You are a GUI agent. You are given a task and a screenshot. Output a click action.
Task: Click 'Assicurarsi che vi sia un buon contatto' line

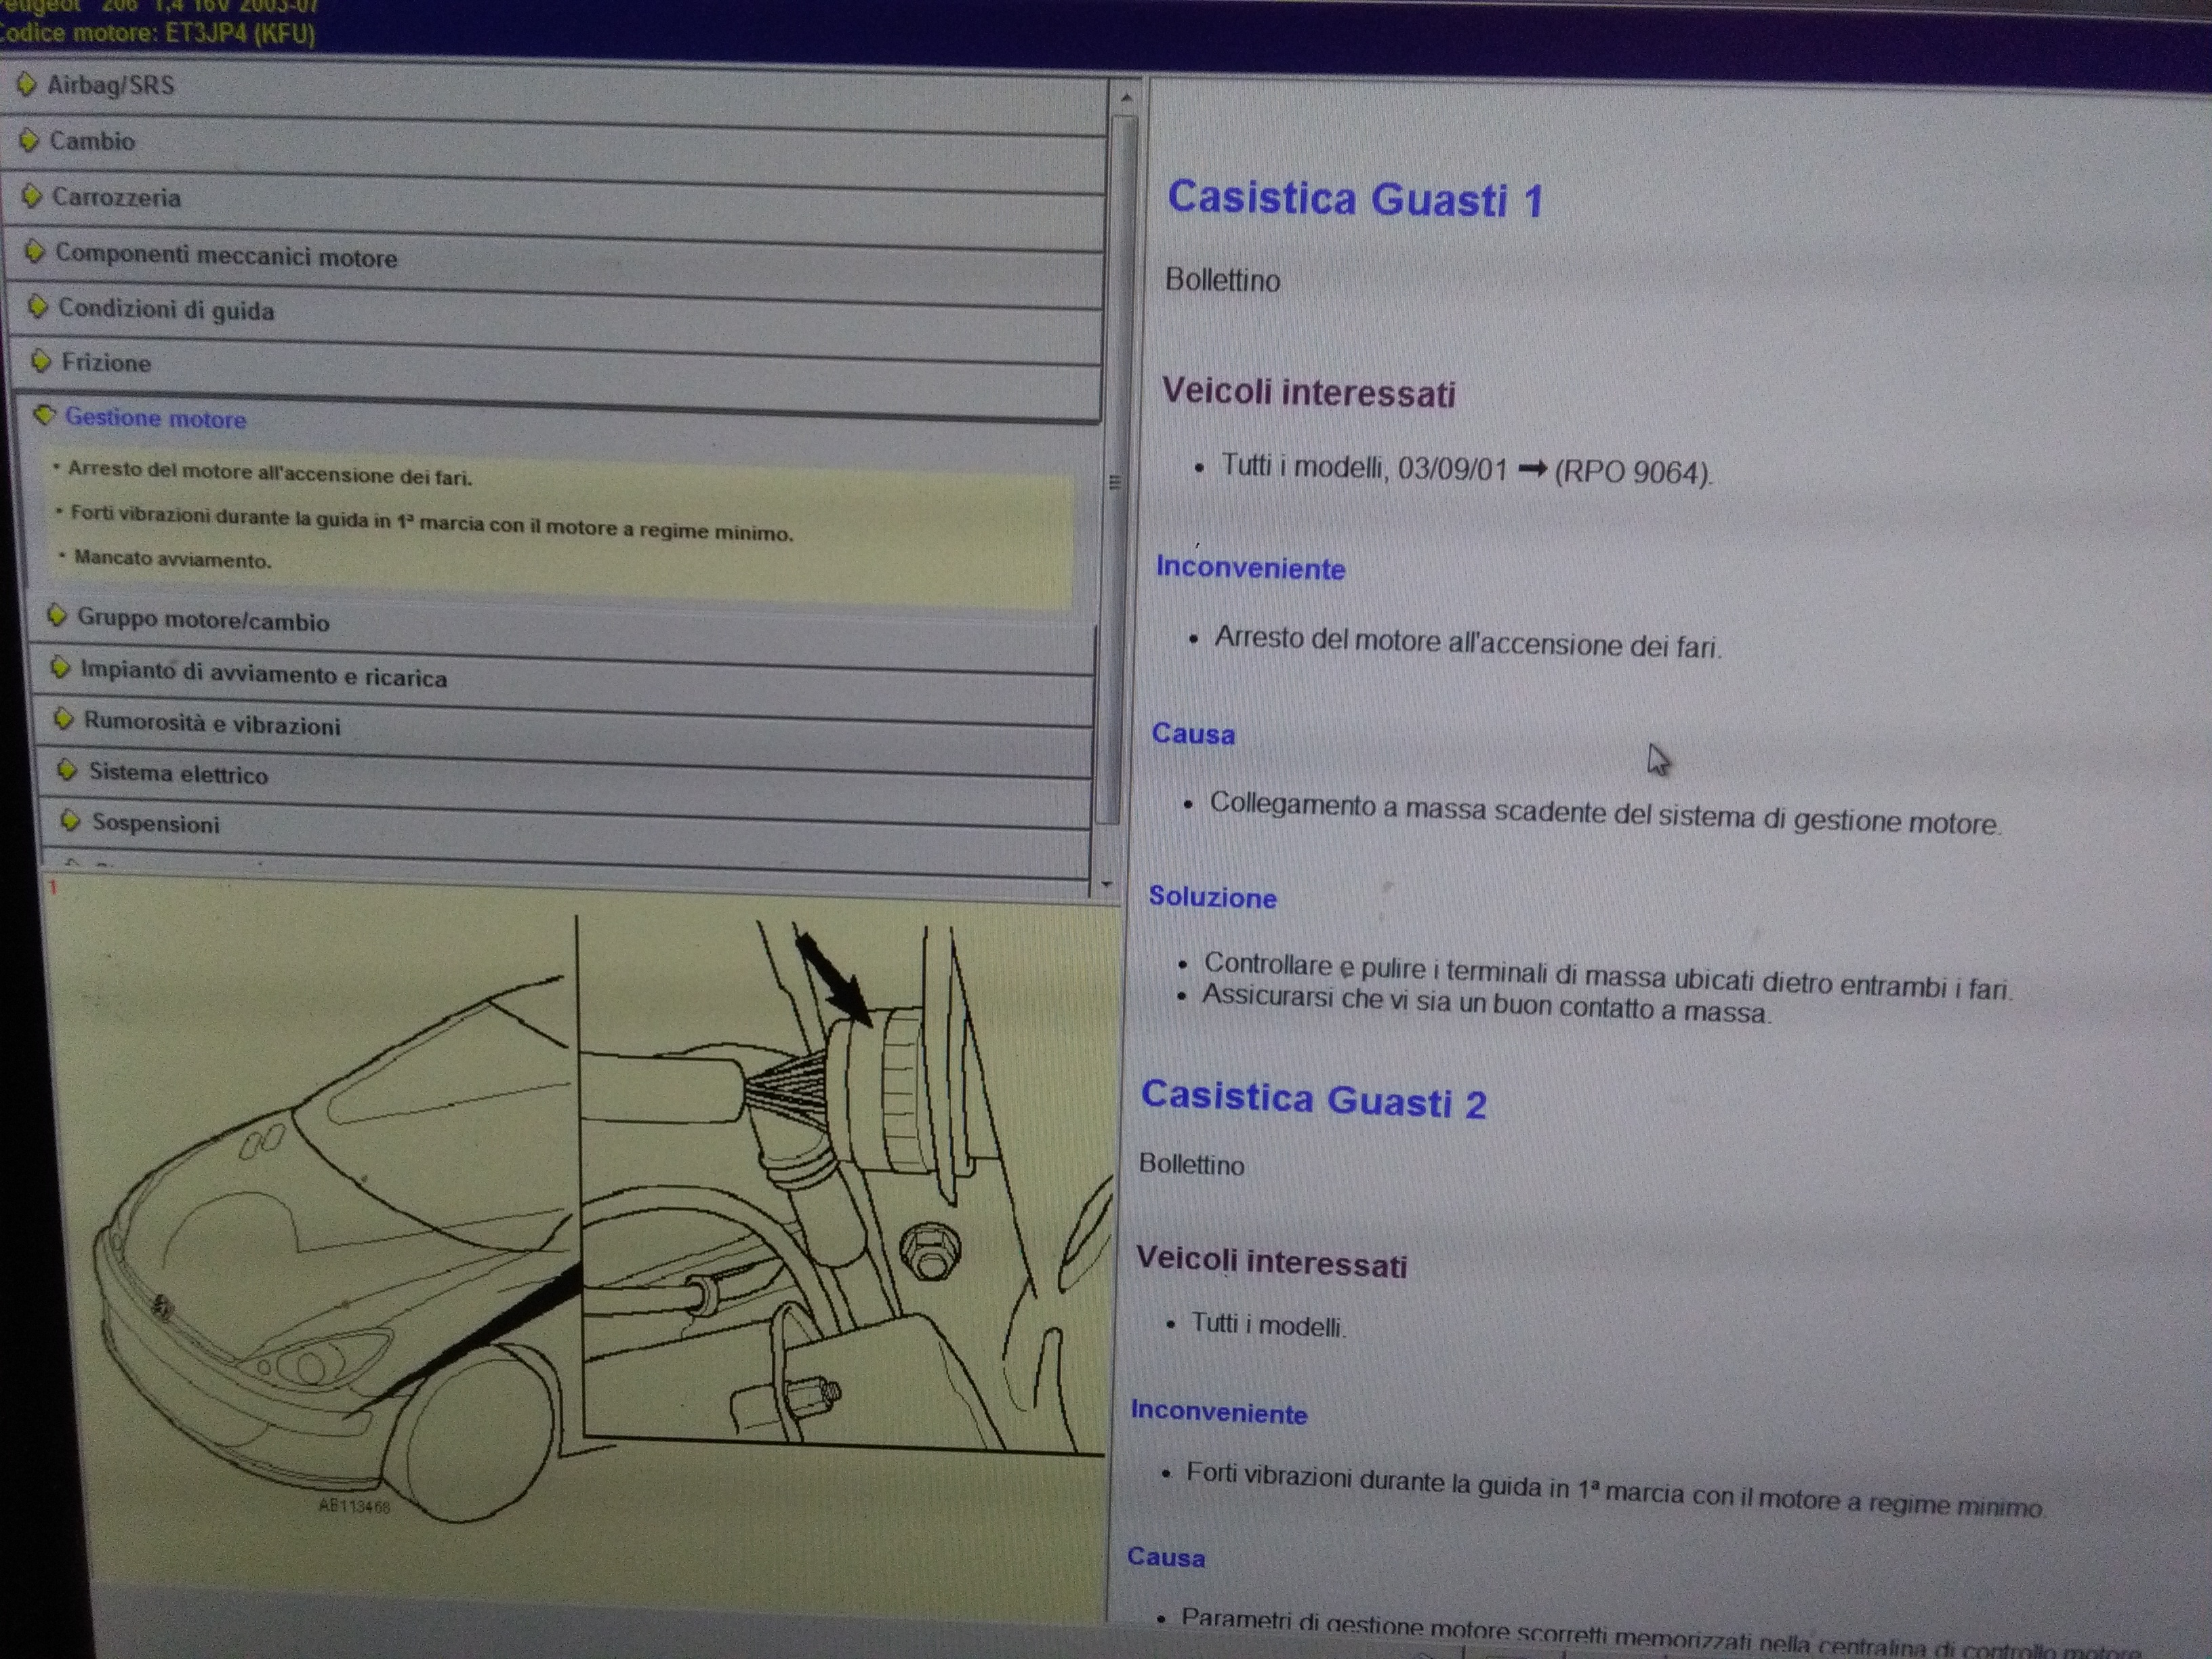(1486, 1004)
